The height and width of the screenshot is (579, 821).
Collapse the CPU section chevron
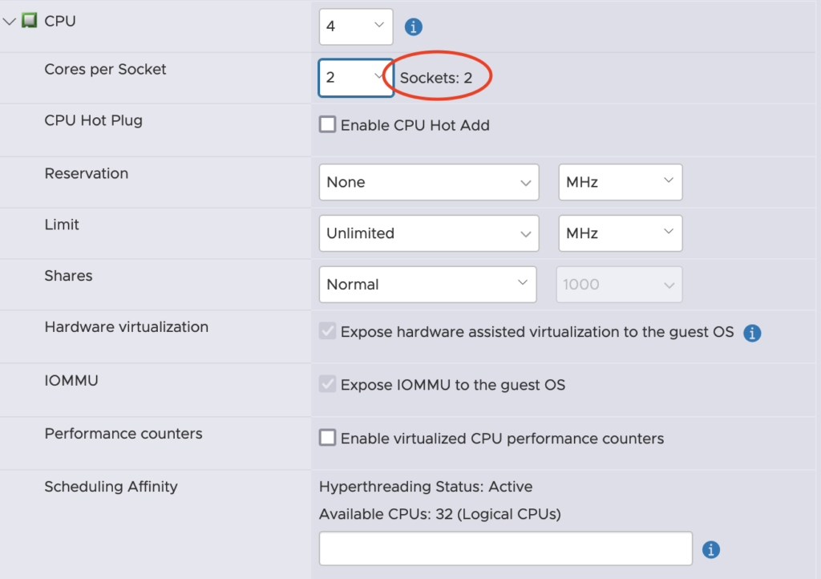[x=10, y=22]
